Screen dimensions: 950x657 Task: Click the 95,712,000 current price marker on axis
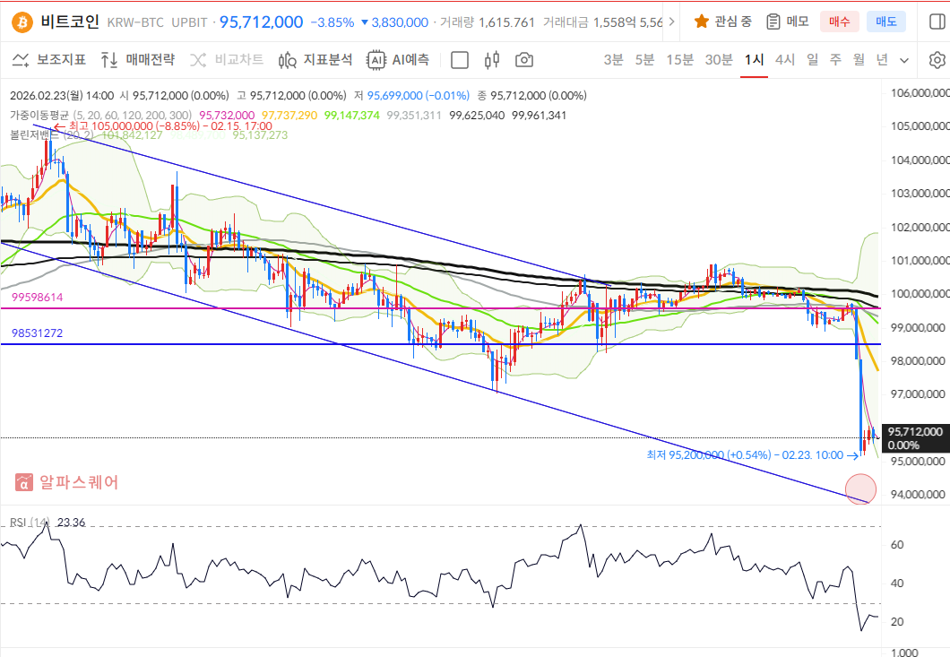pos(915,437)
